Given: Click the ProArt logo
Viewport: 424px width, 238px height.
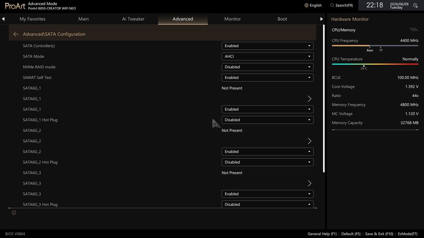Looking at the screenshot, I should (x=15, y=6).
